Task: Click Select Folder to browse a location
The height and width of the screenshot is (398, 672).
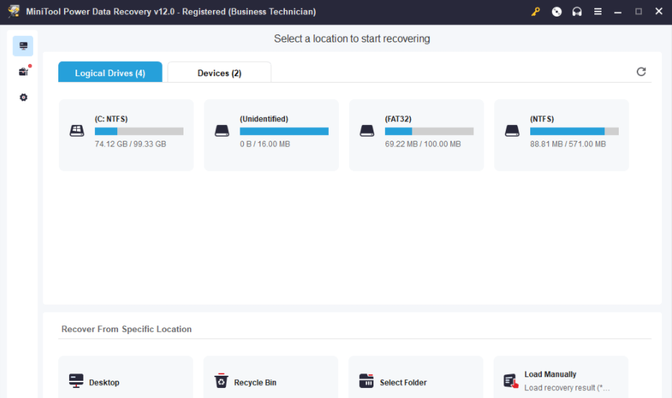Action: click(x=416, y=381)
